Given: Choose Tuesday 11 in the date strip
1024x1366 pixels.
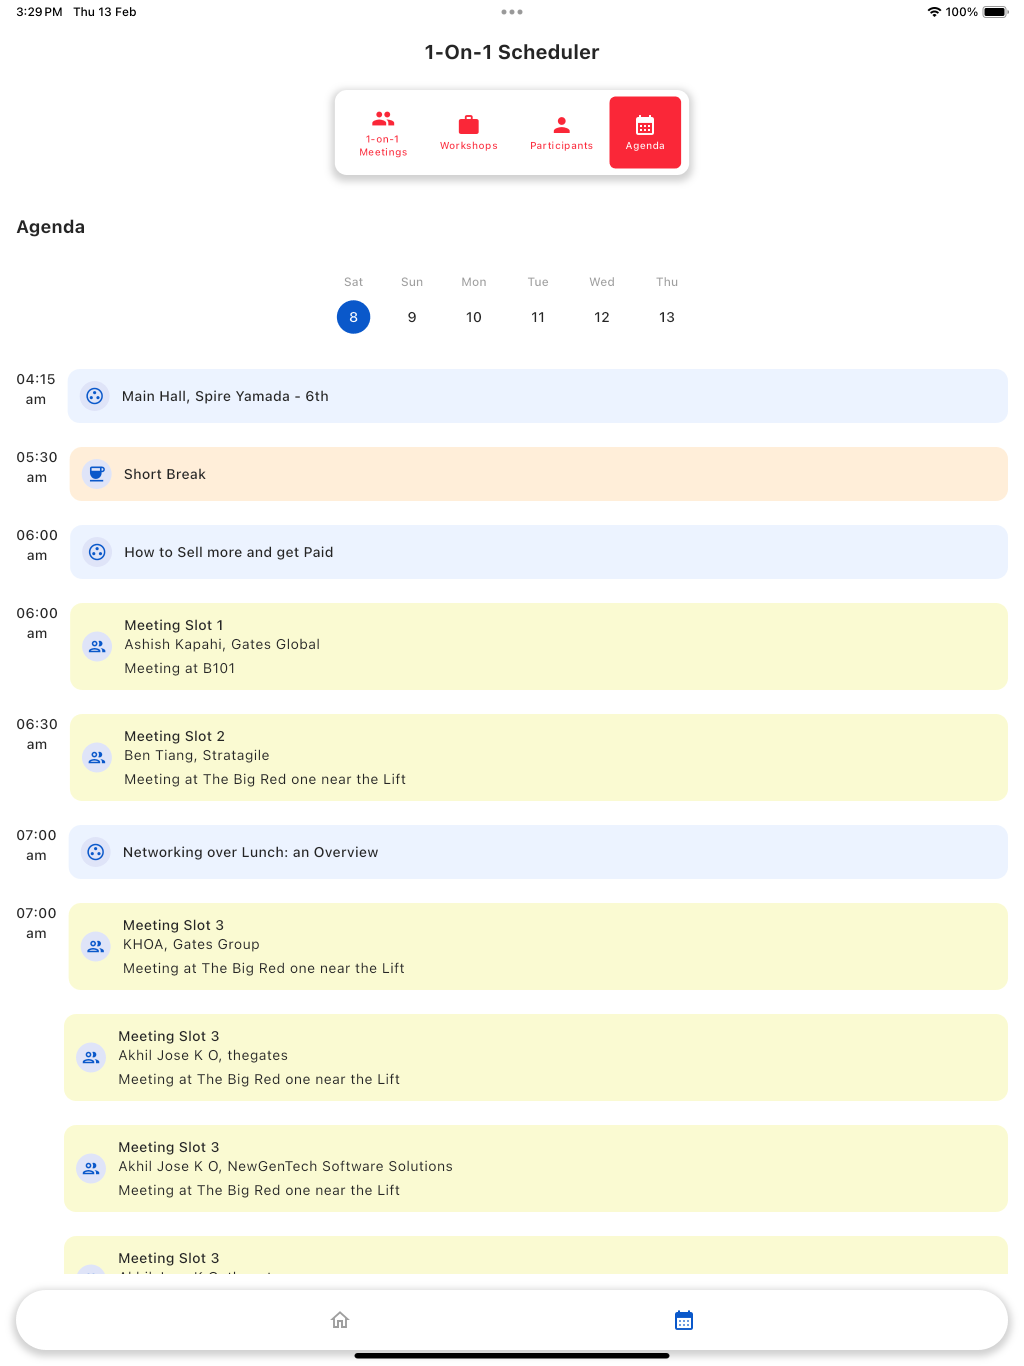Looking at the screenshot, I should (x=538, y=317).
